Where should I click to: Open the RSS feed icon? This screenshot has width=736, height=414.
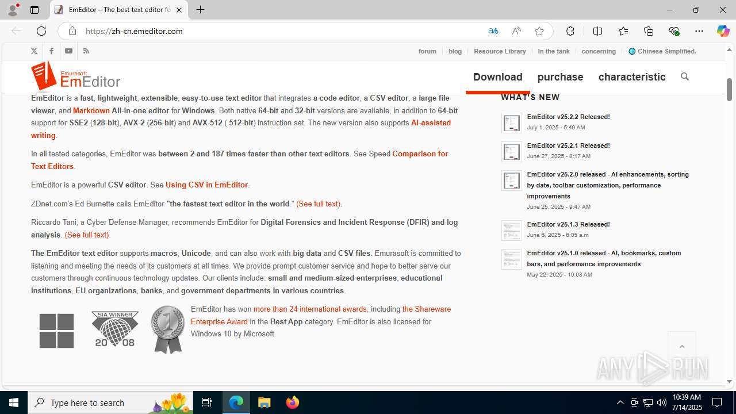click(x=86, y=51)
